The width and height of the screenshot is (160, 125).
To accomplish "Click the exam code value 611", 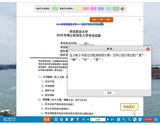I will (x=86, y=43).
